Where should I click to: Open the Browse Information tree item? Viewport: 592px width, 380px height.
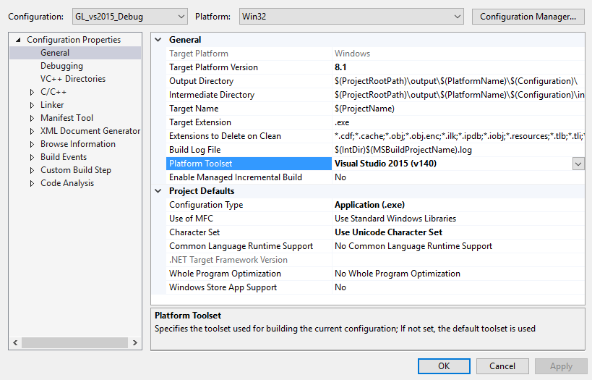78,144
